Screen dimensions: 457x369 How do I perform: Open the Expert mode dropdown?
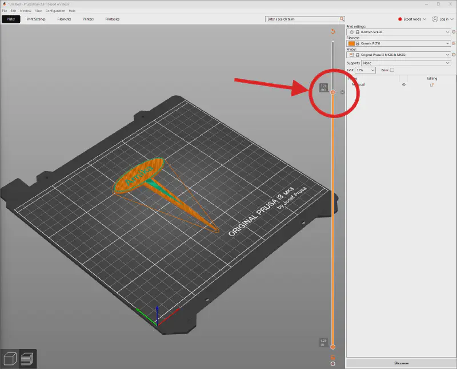[x=411, y=19]
